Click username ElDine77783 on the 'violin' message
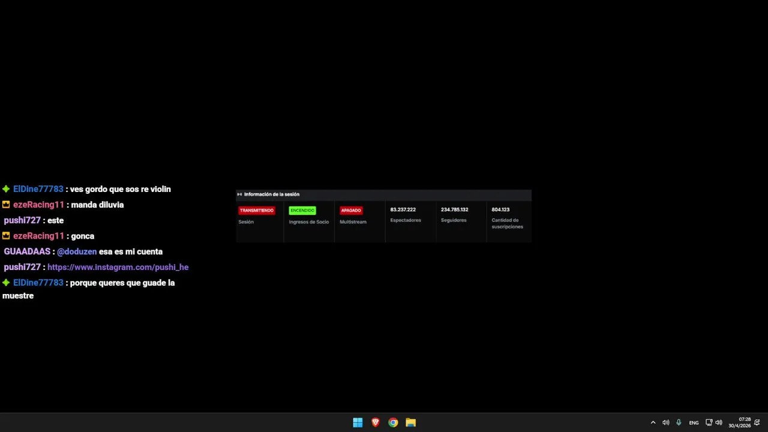The height and width of the screenshot is (432, 768). (38, 189)
